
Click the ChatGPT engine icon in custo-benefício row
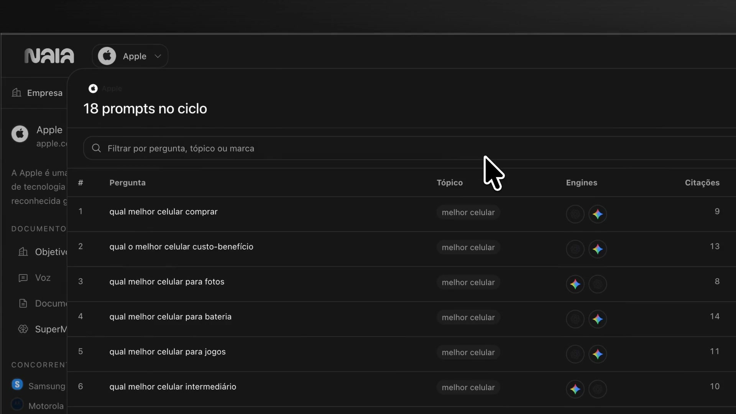pyautogui.click(x=575, y=249)
